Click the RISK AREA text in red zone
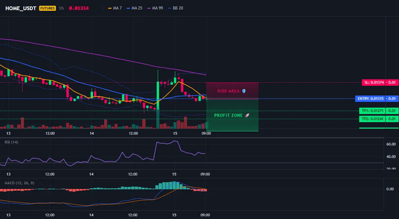The image size is (399, 219). coord(228,91)
